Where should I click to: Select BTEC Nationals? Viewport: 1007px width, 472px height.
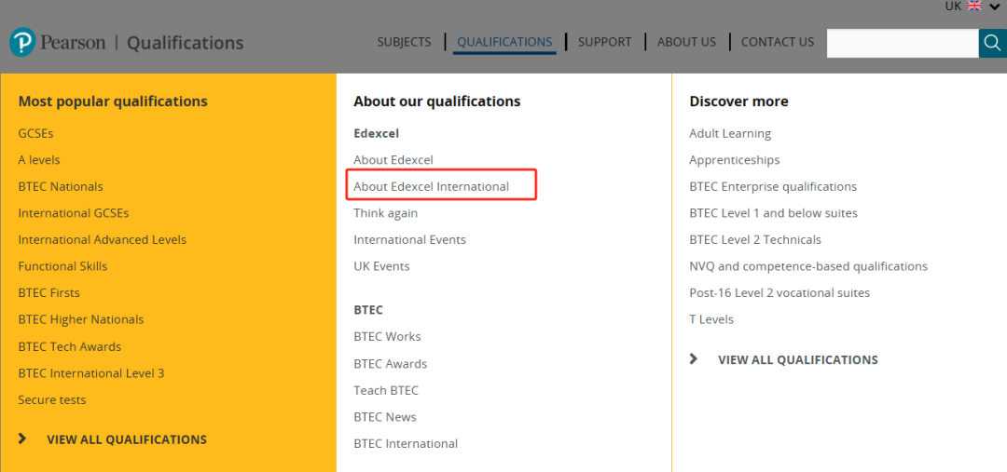61,186
